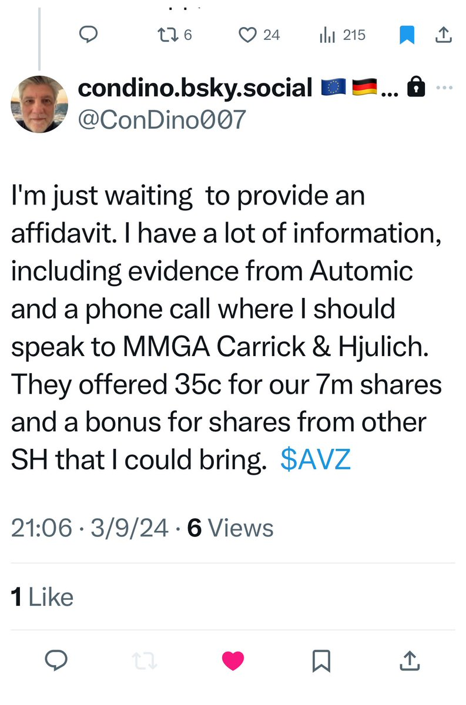Like the parent tweet with 24 likes
466x705 pixels.
[247, 36]
